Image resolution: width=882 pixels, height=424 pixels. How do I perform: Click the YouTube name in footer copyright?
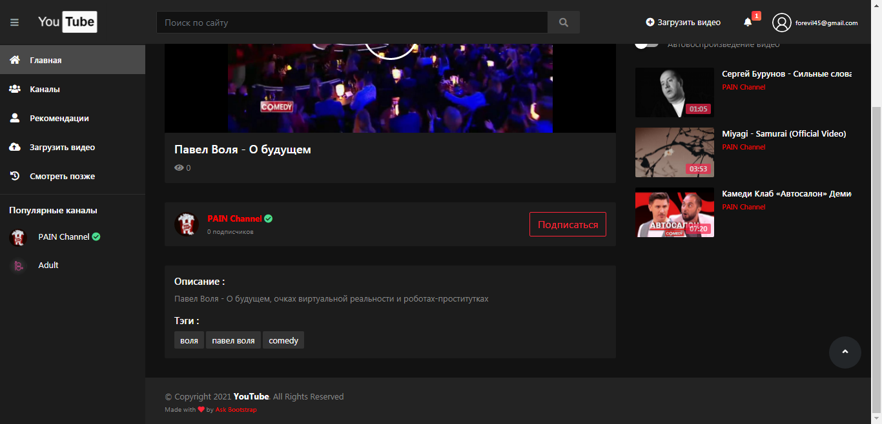pyautogui.click(x=251, y=396)
